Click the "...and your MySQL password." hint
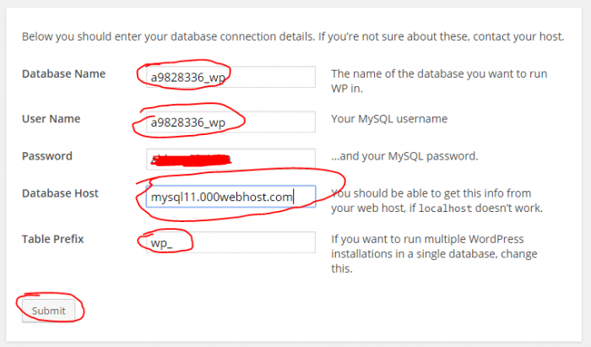 405,155
